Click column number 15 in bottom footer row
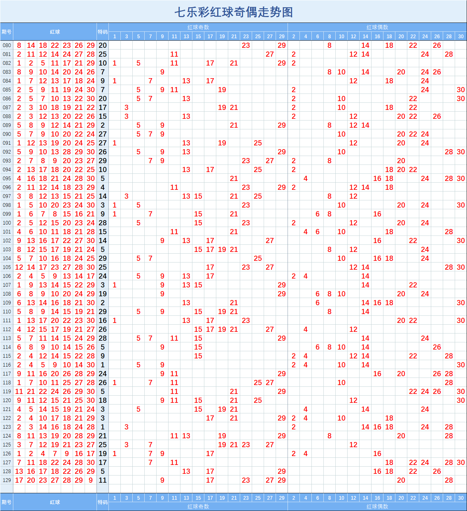 pyautogui.click(x=198, y=498)
